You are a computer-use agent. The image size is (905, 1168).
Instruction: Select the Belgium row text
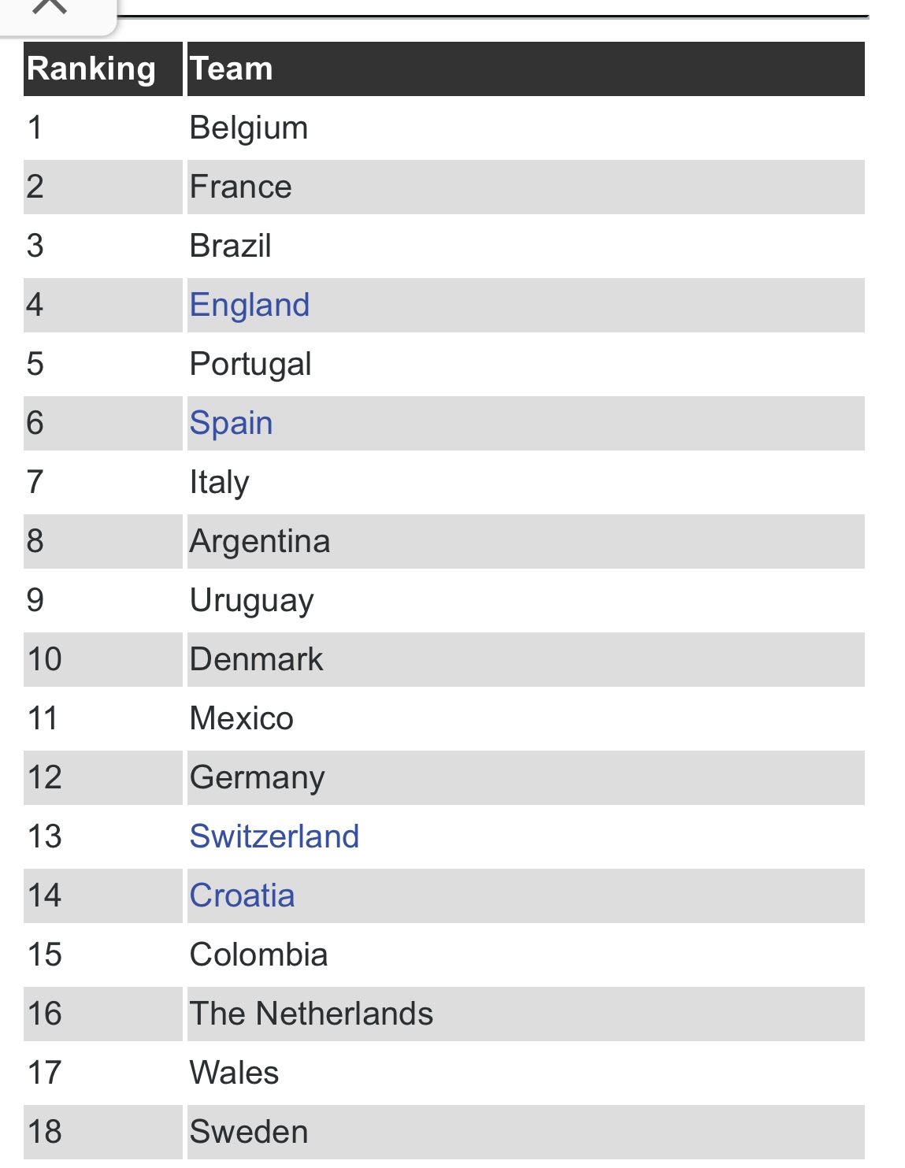(249, 128)
